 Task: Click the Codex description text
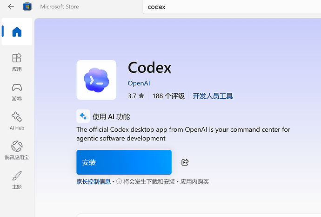[183, 134]
